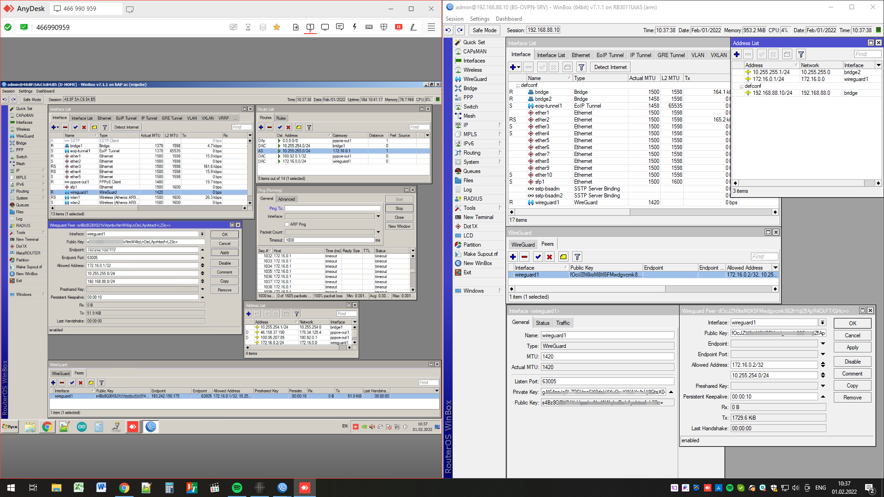
Task: Enable selected peer with blue checkmark, BS-OVPN-SRV WireGuard
Action: click(538, 257)
